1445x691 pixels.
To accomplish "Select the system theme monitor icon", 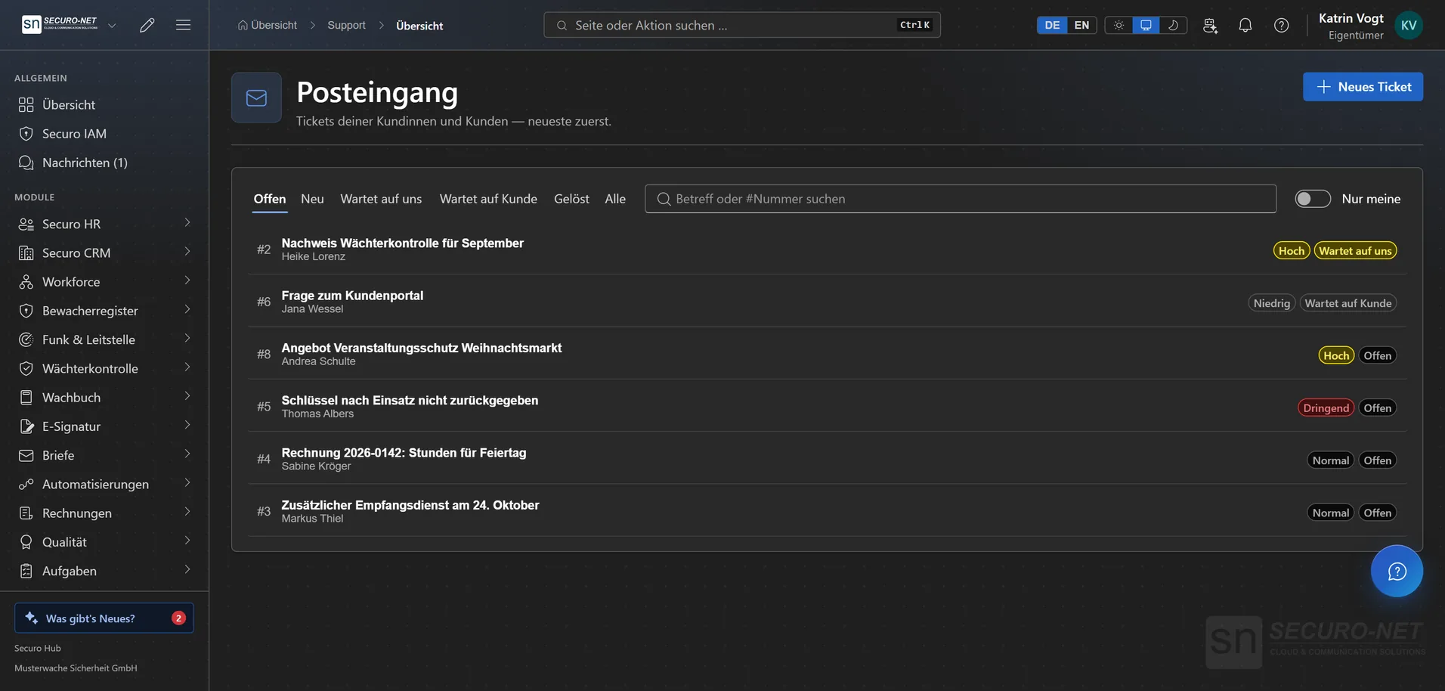I will (1146, 25).
